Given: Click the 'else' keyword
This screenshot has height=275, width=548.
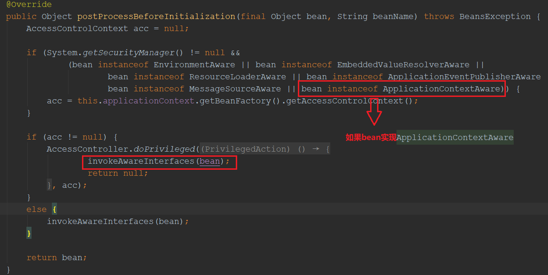Looking at the screenshot, I should pyautogui.click(x=36, y=209).
